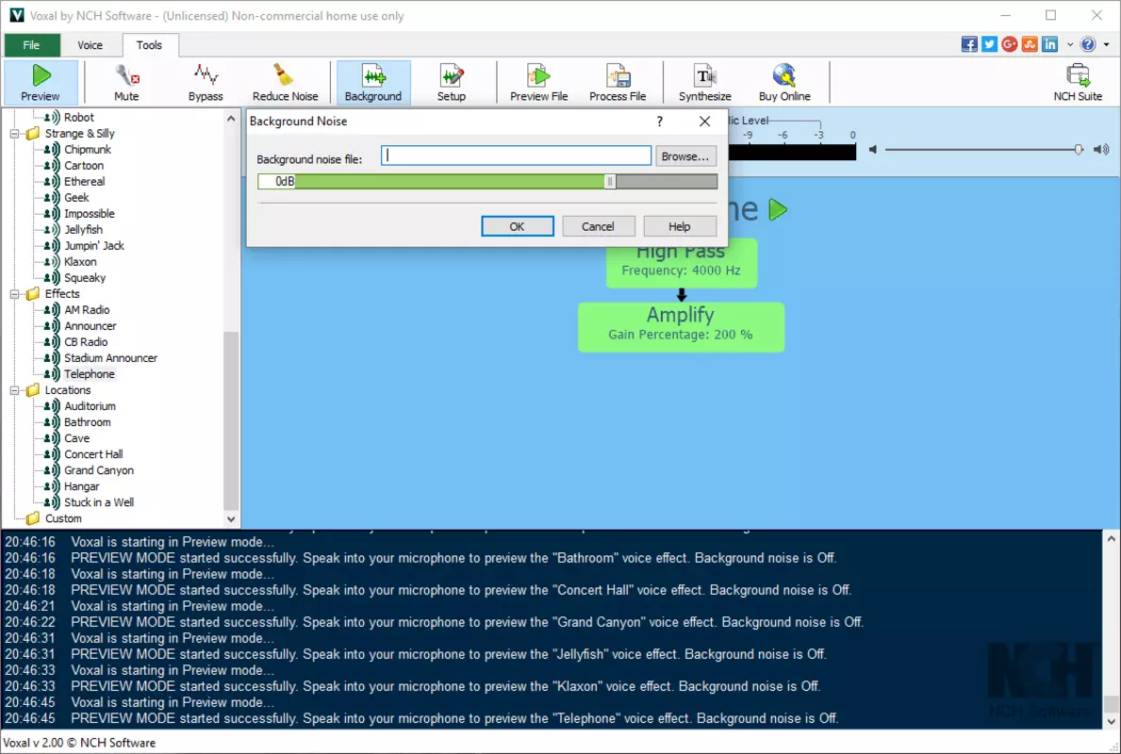Click the Amplify effect block

click(681, 327)
